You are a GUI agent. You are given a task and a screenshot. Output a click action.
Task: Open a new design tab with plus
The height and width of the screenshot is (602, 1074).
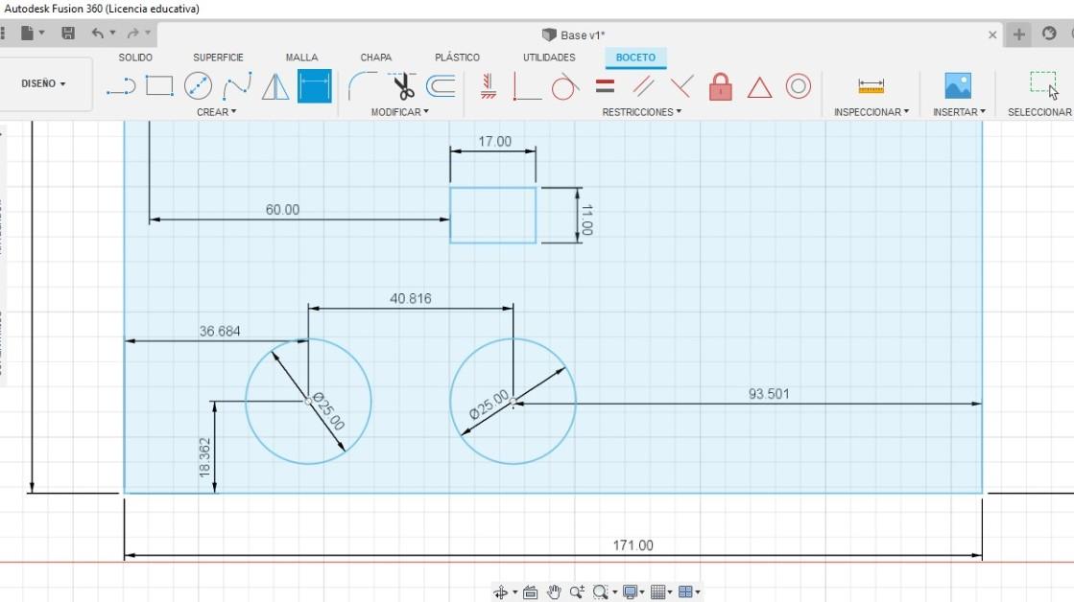(x=1019, y=35)
